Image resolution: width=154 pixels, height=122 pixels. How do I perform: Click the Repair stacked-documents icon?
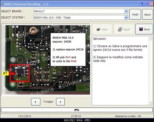pos(120,29)
